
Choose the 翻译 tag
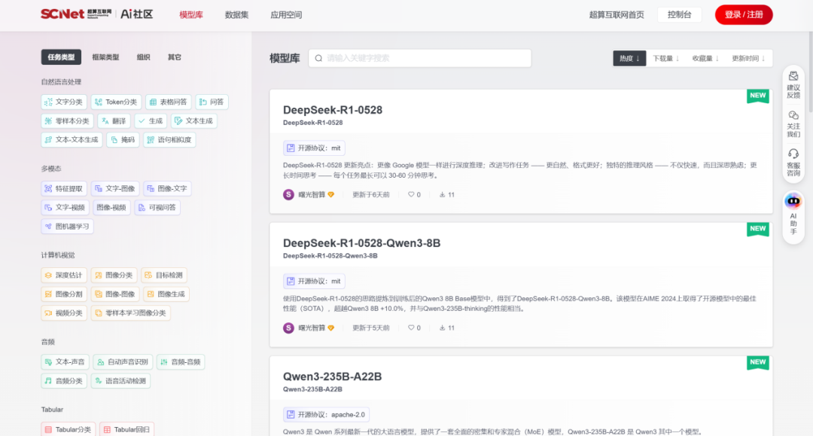[x=114, y=120]
